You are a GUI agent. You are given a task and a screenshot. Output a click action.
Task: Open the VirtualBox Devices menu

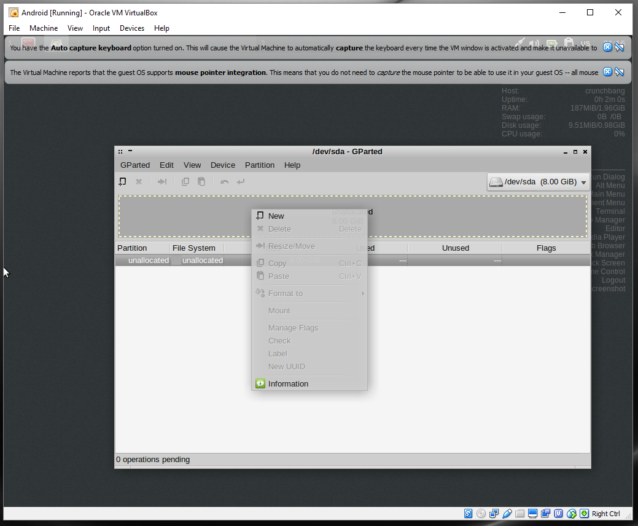coord(132,28)
